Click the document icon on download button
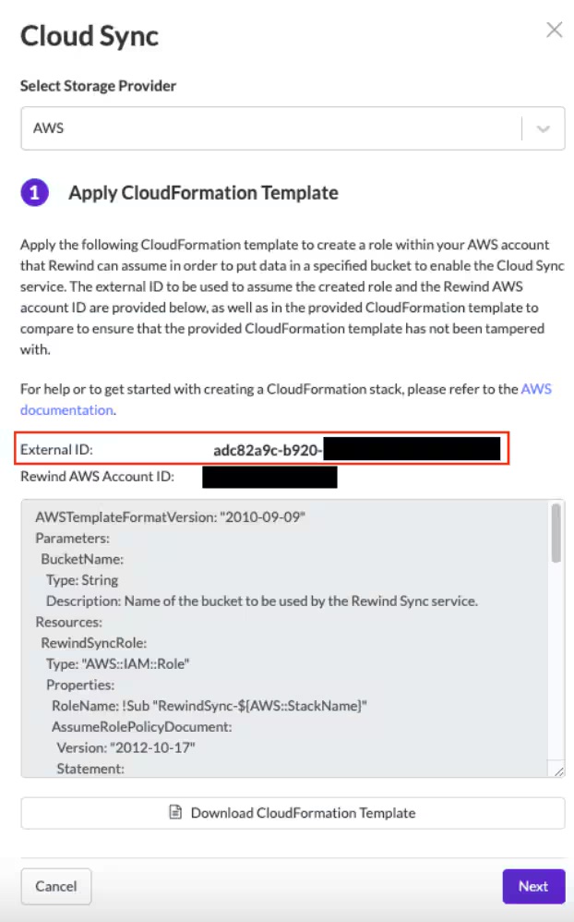The width and height of the screenshot is (574, 922). tap(175, 812)
